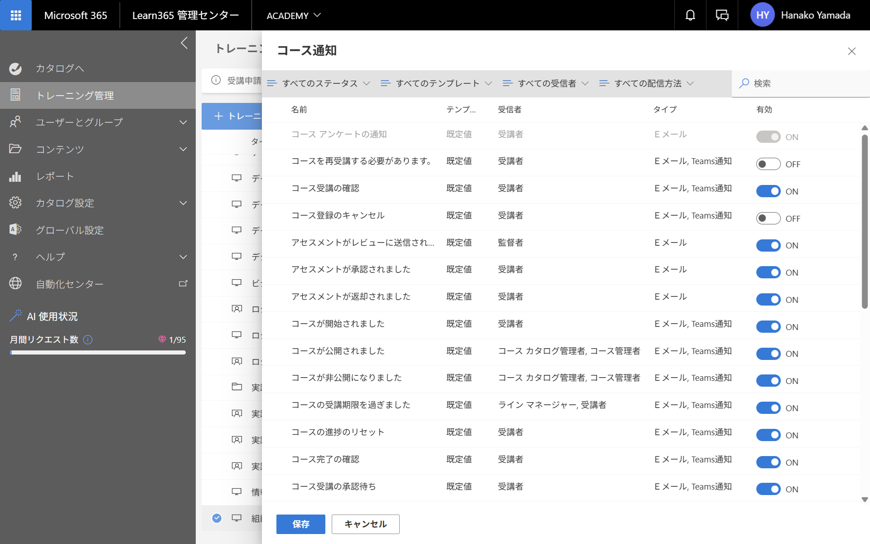Click the ヘルプ question mark icon

pos(15,257)
